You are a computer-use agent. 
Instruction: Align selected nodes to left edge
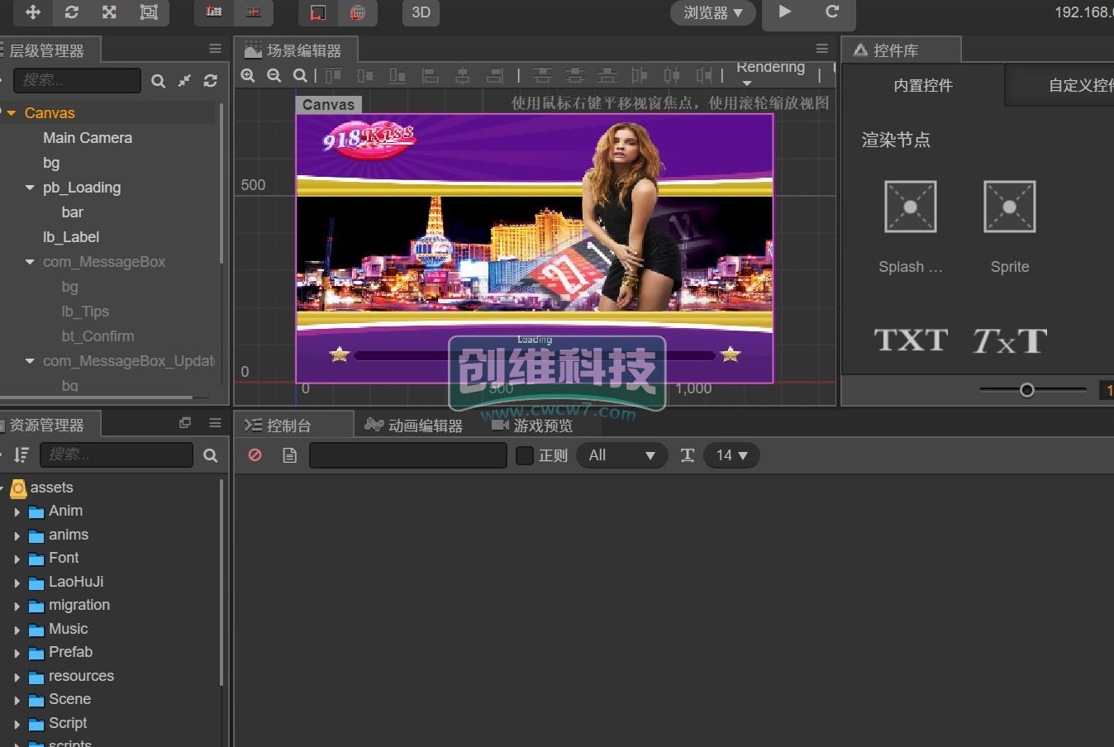click(x=431, y=76)
